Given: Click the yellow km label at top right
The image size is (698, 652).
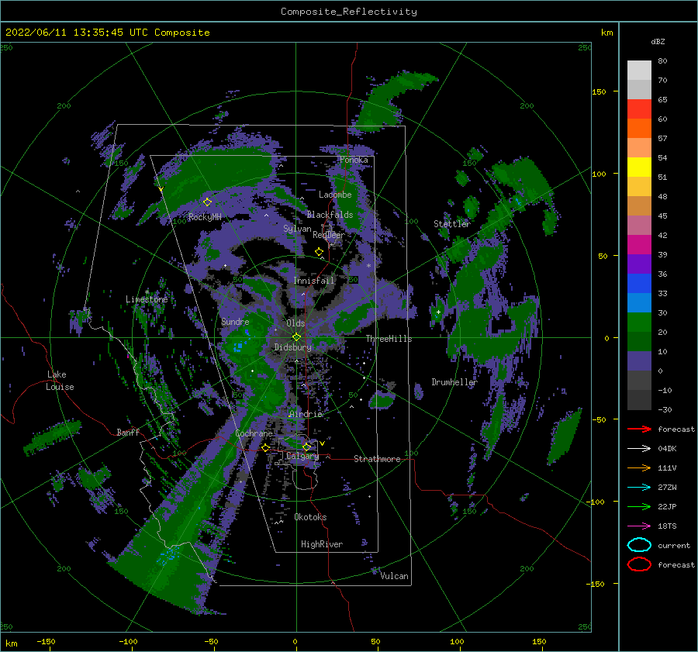Looking at the screenshot, I should 606,33.
